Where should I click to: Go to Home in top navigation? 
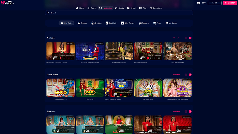tap(80, 8)
